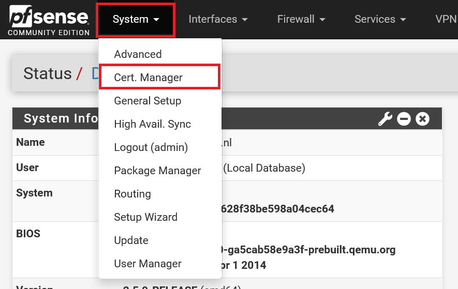Open the Update menu item
Viewport: 458px width, 289px height.
click(131, 240)
